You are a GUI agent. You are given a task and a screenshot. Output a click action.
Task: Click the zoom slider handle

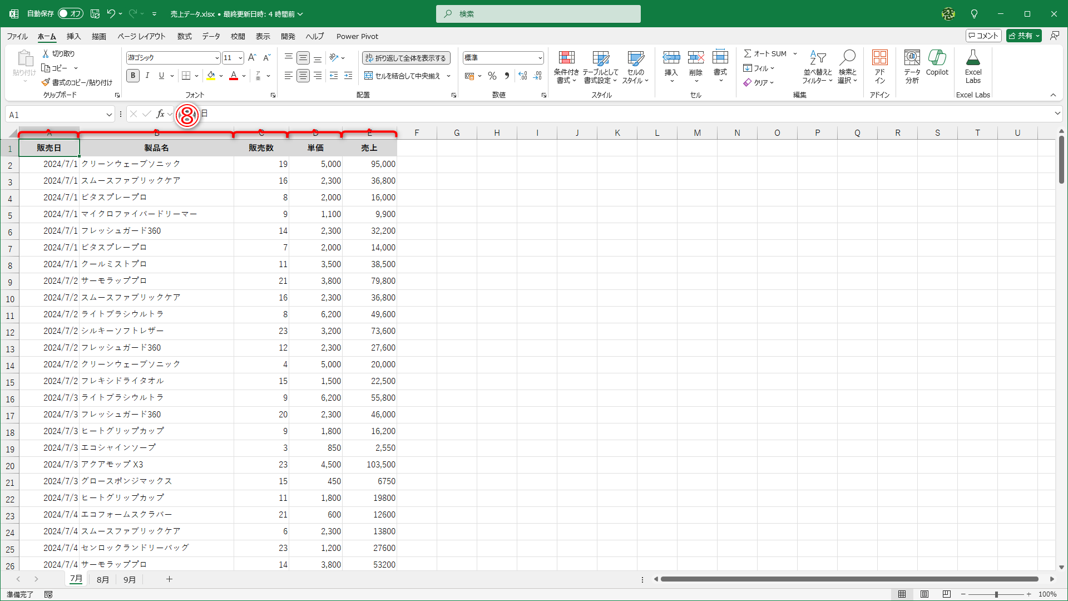pos(996,594)
